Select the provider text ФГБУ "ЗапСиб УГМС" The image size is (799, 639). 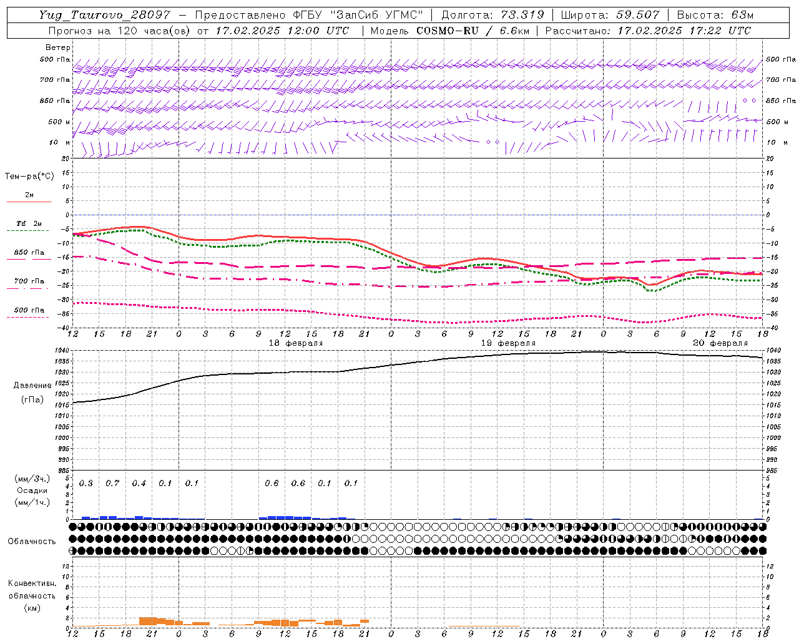coord(358,15)
